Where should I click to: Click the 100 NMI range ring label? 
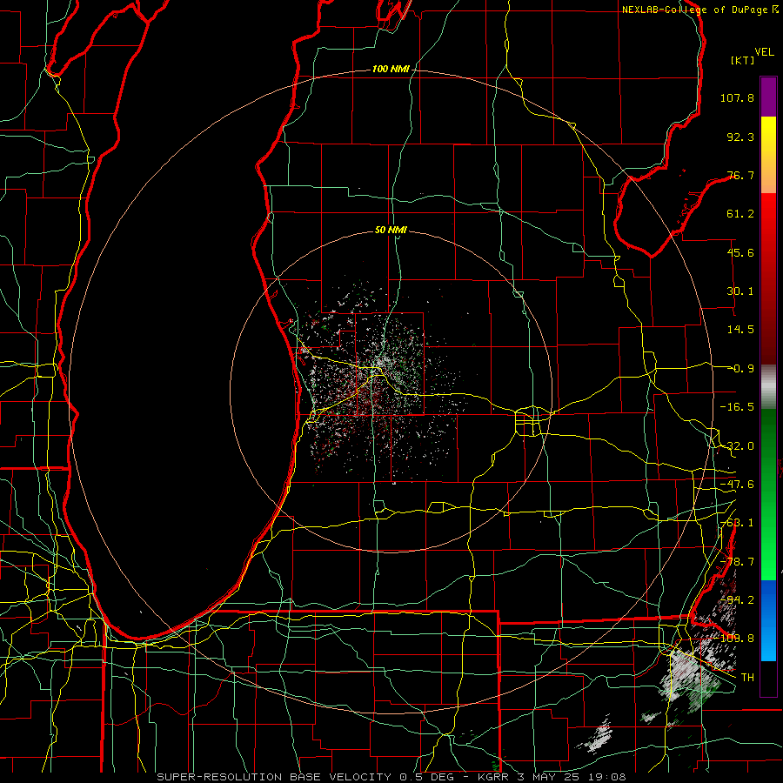(391, 69)
